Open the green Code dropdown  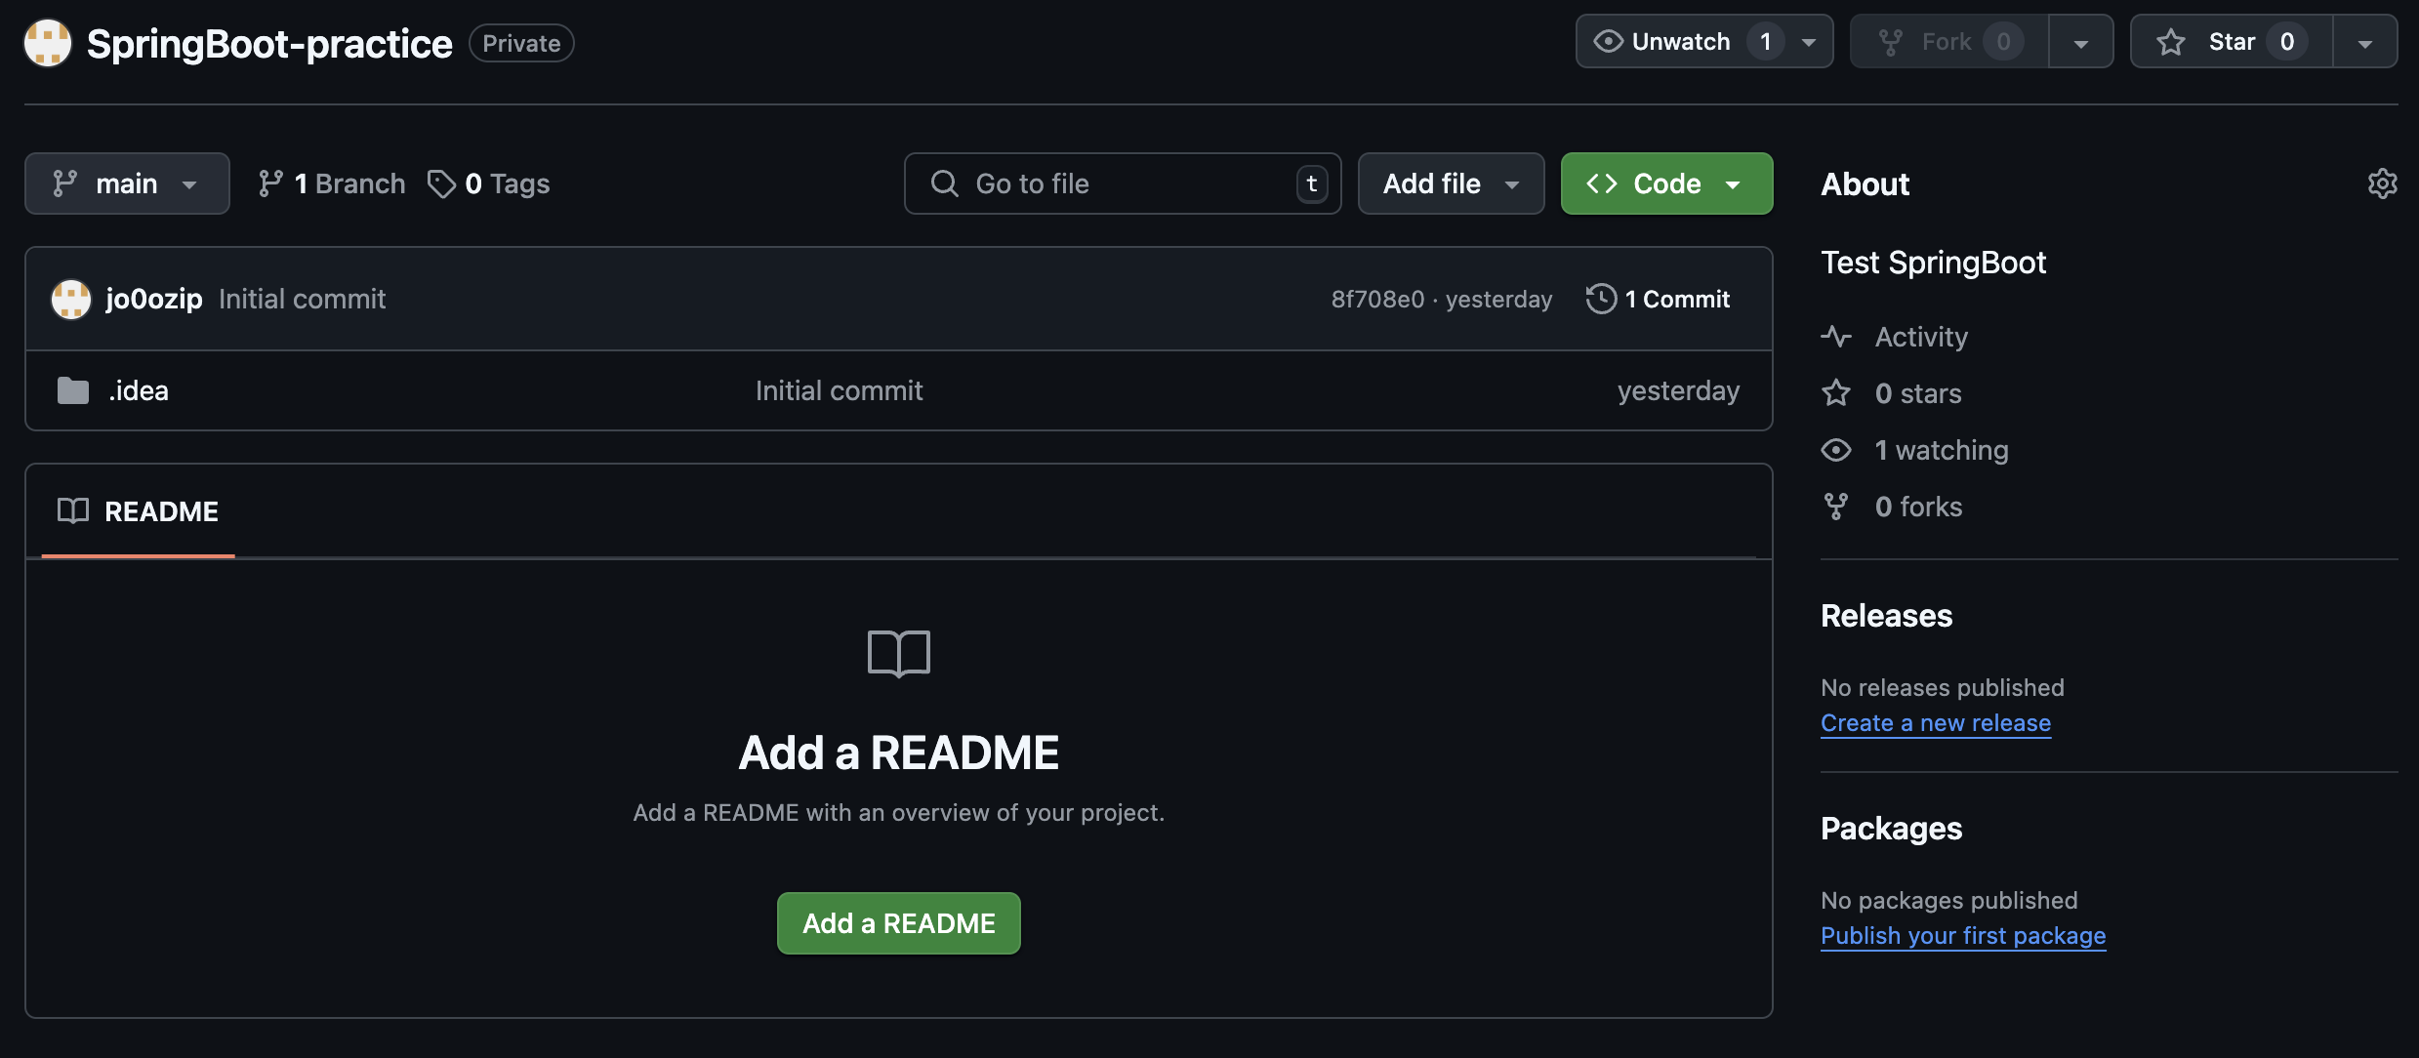[x=1666, y=183]
